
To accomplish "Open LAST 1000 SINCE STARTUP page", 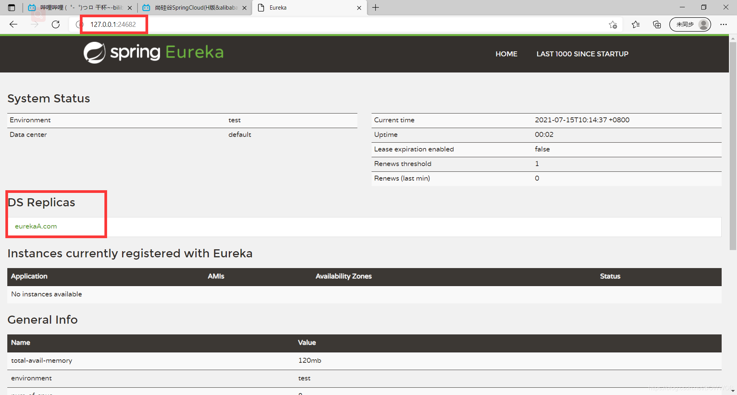I will click(582, 54).
